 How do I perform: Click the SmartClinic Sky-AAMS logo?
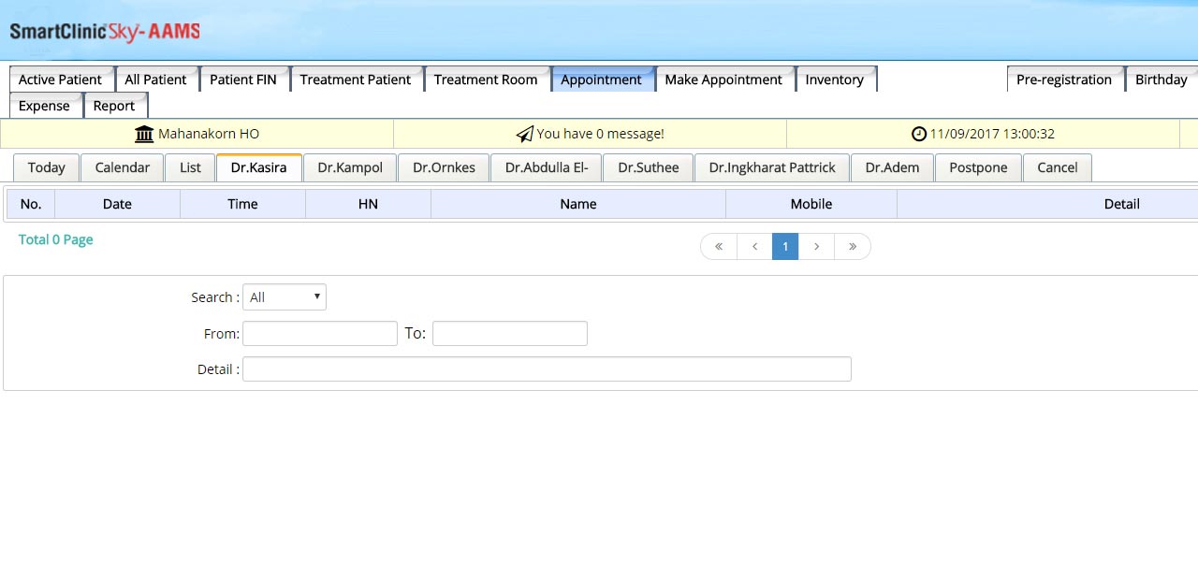coord(105,32)
